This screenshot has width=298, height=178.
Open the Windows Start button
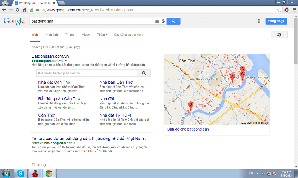pos(6,173)
